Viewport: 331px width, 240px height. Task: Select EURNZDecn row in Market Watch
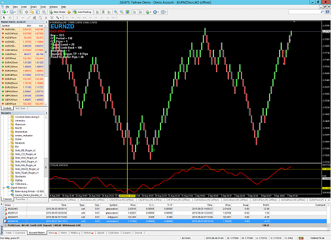(x=23, y=83)
